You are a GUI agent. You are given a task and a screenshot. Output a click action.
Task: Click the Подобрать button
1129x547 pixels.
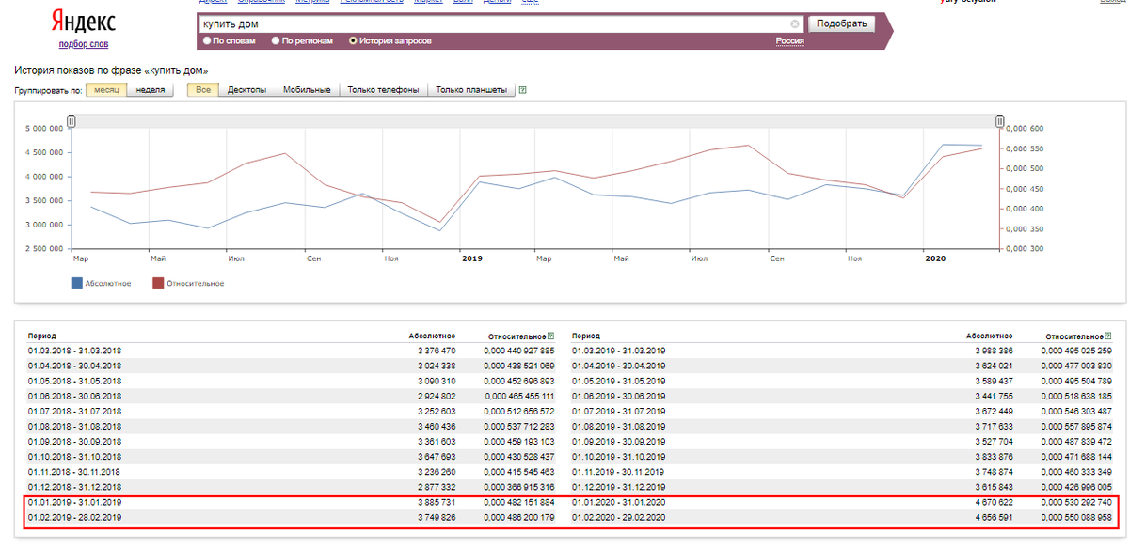click(842, 23)
